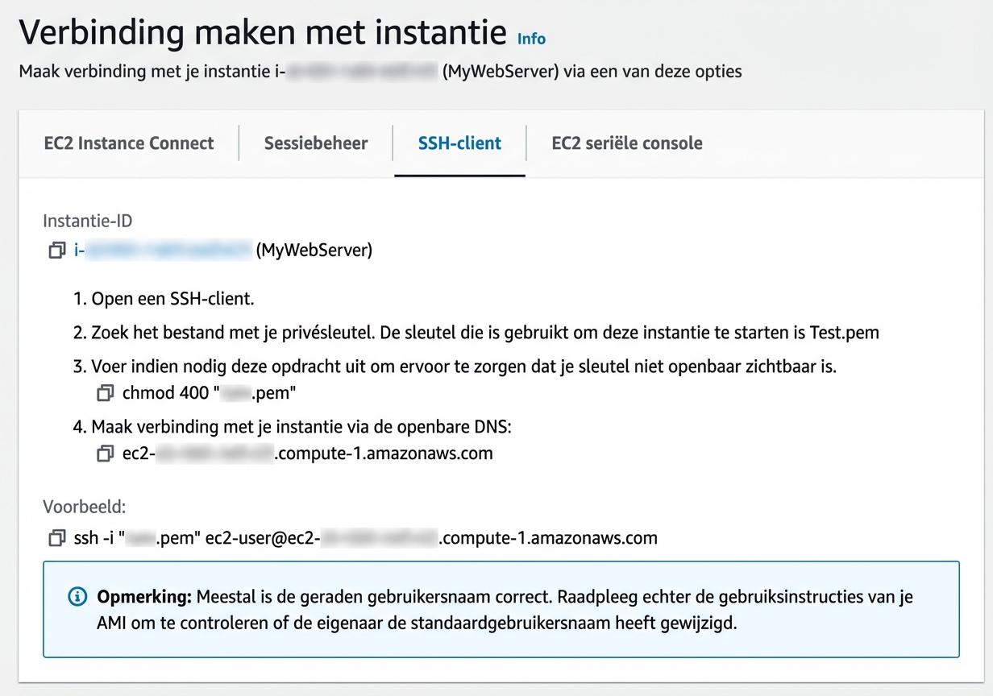Copy the chmod 400 command

tap(105, 392)
